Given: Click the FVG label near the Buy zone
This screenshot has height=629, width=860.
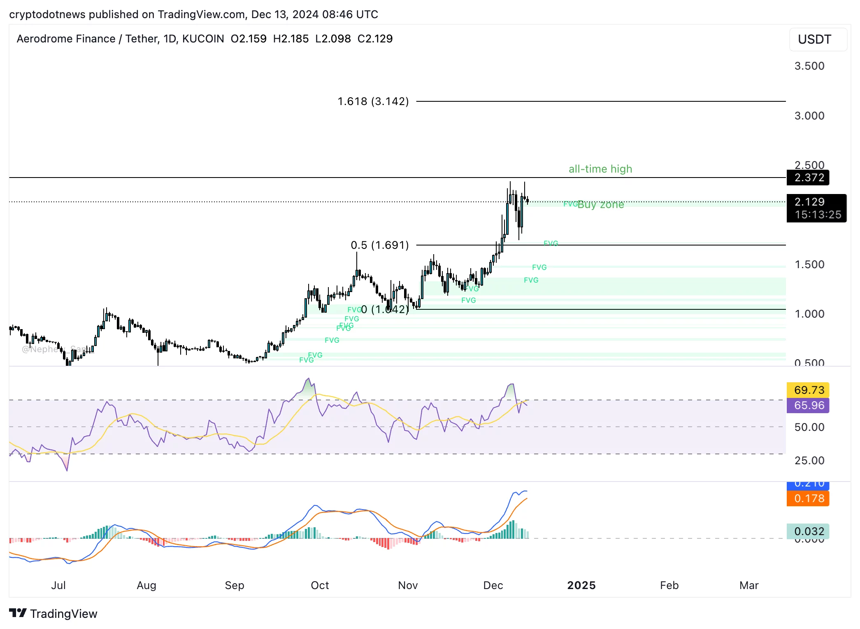Looking at the screenshot, I should tap(572, 203).
